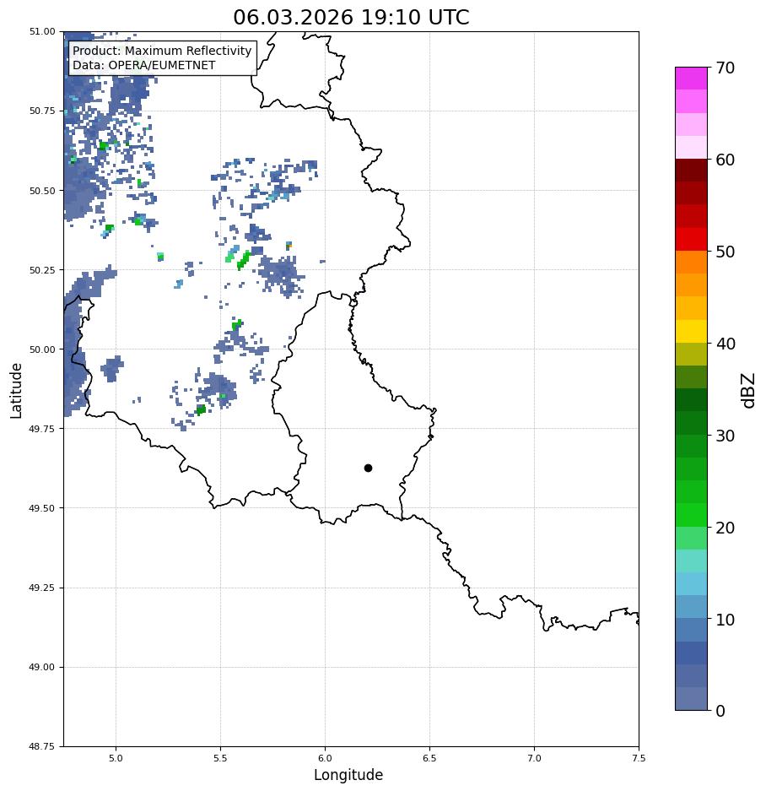This screenshot has width=766, height=791.
Task: Click the 'Data: OPERA/EUMETNET' text
Action: (x=143, y=66)
